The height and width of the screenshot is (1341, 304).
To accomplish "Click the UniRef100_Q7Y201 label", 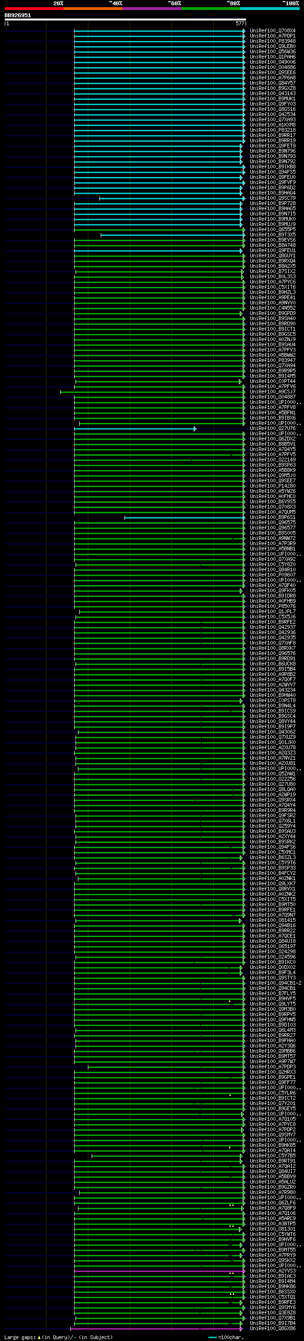I will point(273,1104).
